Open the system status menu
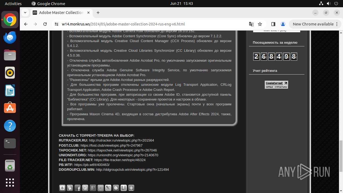 [x=329, y=3]
